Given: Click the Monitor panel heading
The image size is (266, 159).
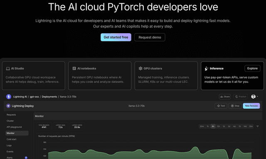Looking at the screenshot, I should pos(39,116).
